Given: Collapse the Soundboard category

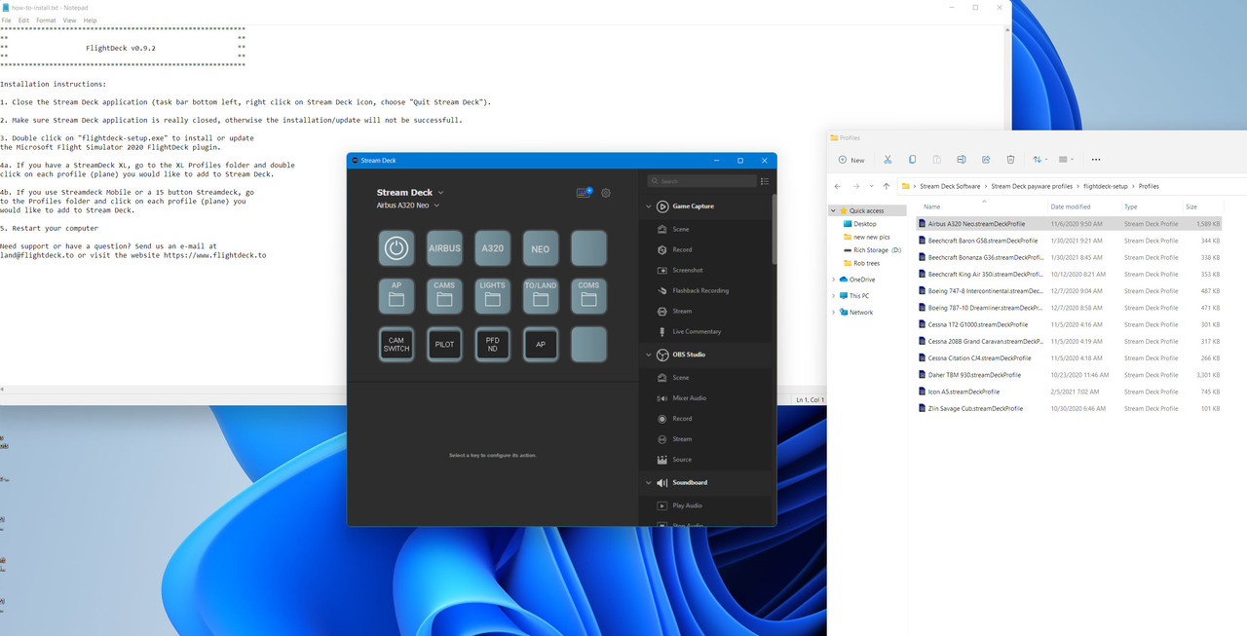Looking at the screenshot, I should (x=649, y=482).
